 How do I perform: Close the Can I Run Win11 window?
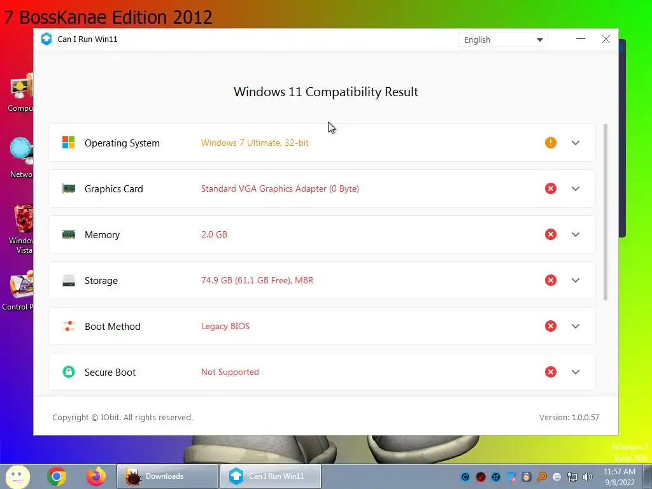pos(606,39)
